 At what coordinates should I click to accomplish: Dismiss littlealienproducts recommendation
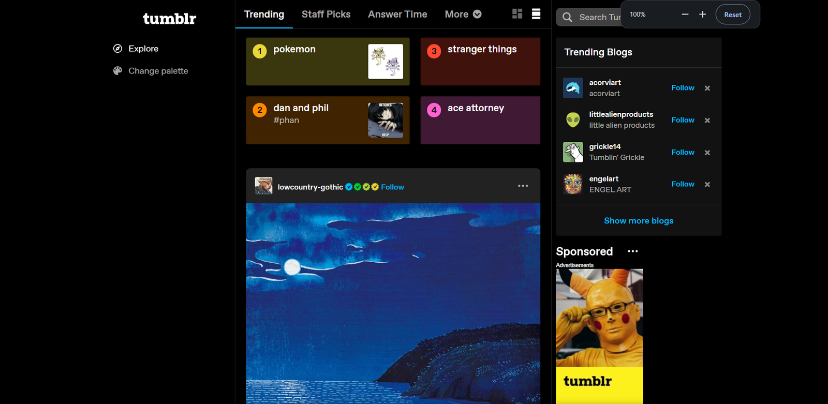[x=707, y=121]
